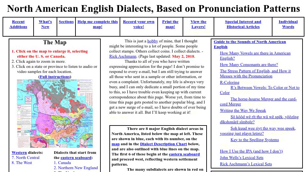Click the page title heading
This screenshot has height=172, width=307.
[x=153, y=9]
